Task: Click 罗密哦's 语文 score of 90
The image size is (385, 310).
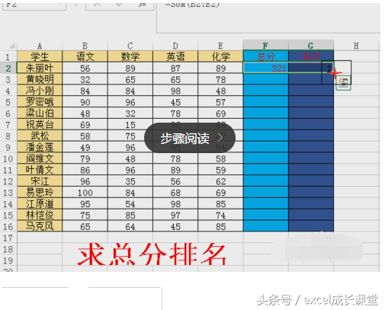Action: pos(85,102)
